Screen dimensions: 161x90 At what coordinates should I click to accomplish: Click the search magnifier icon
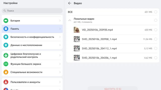(5, 10)
